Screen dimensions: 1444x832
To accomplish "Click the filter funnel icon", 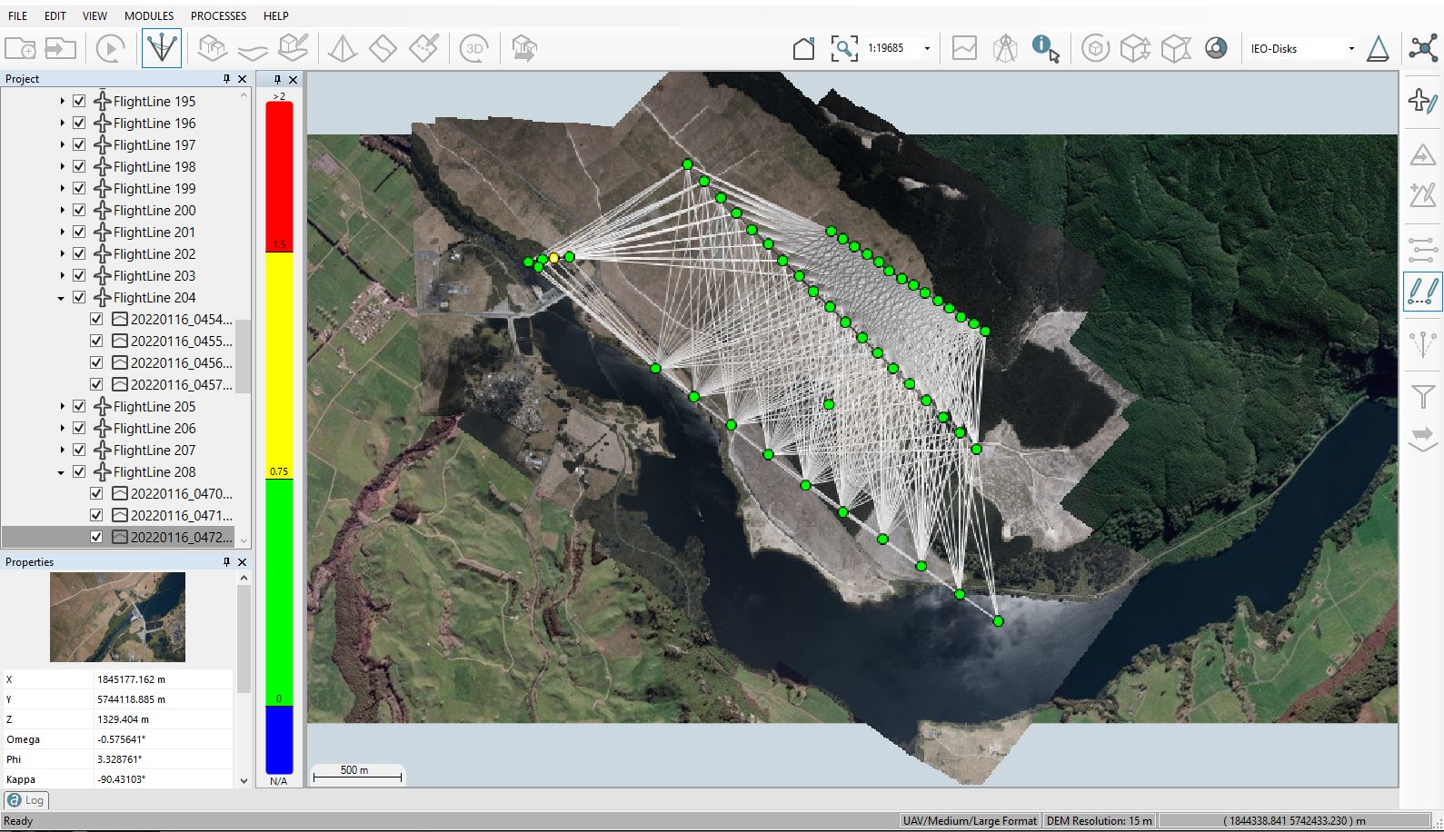I will pyautogui.click(x=1422, y=397).
